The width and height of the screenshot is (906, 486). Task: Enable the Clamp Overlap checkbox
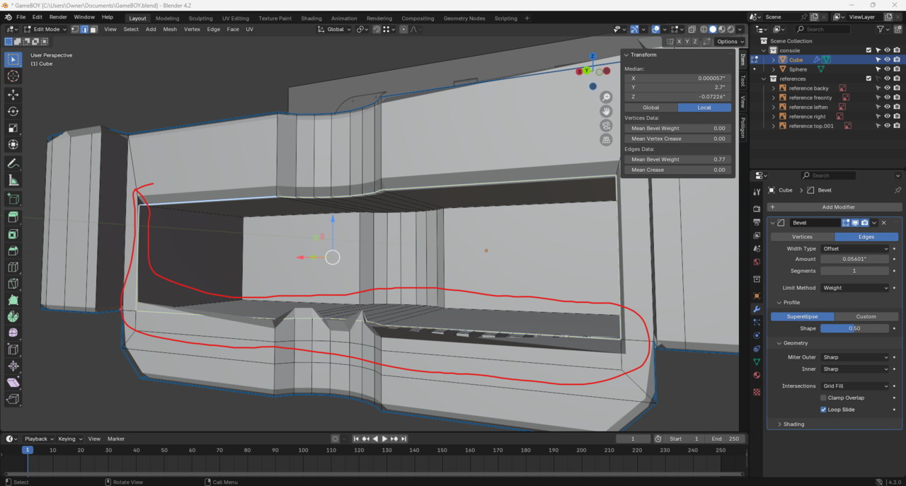coord(823,398)
